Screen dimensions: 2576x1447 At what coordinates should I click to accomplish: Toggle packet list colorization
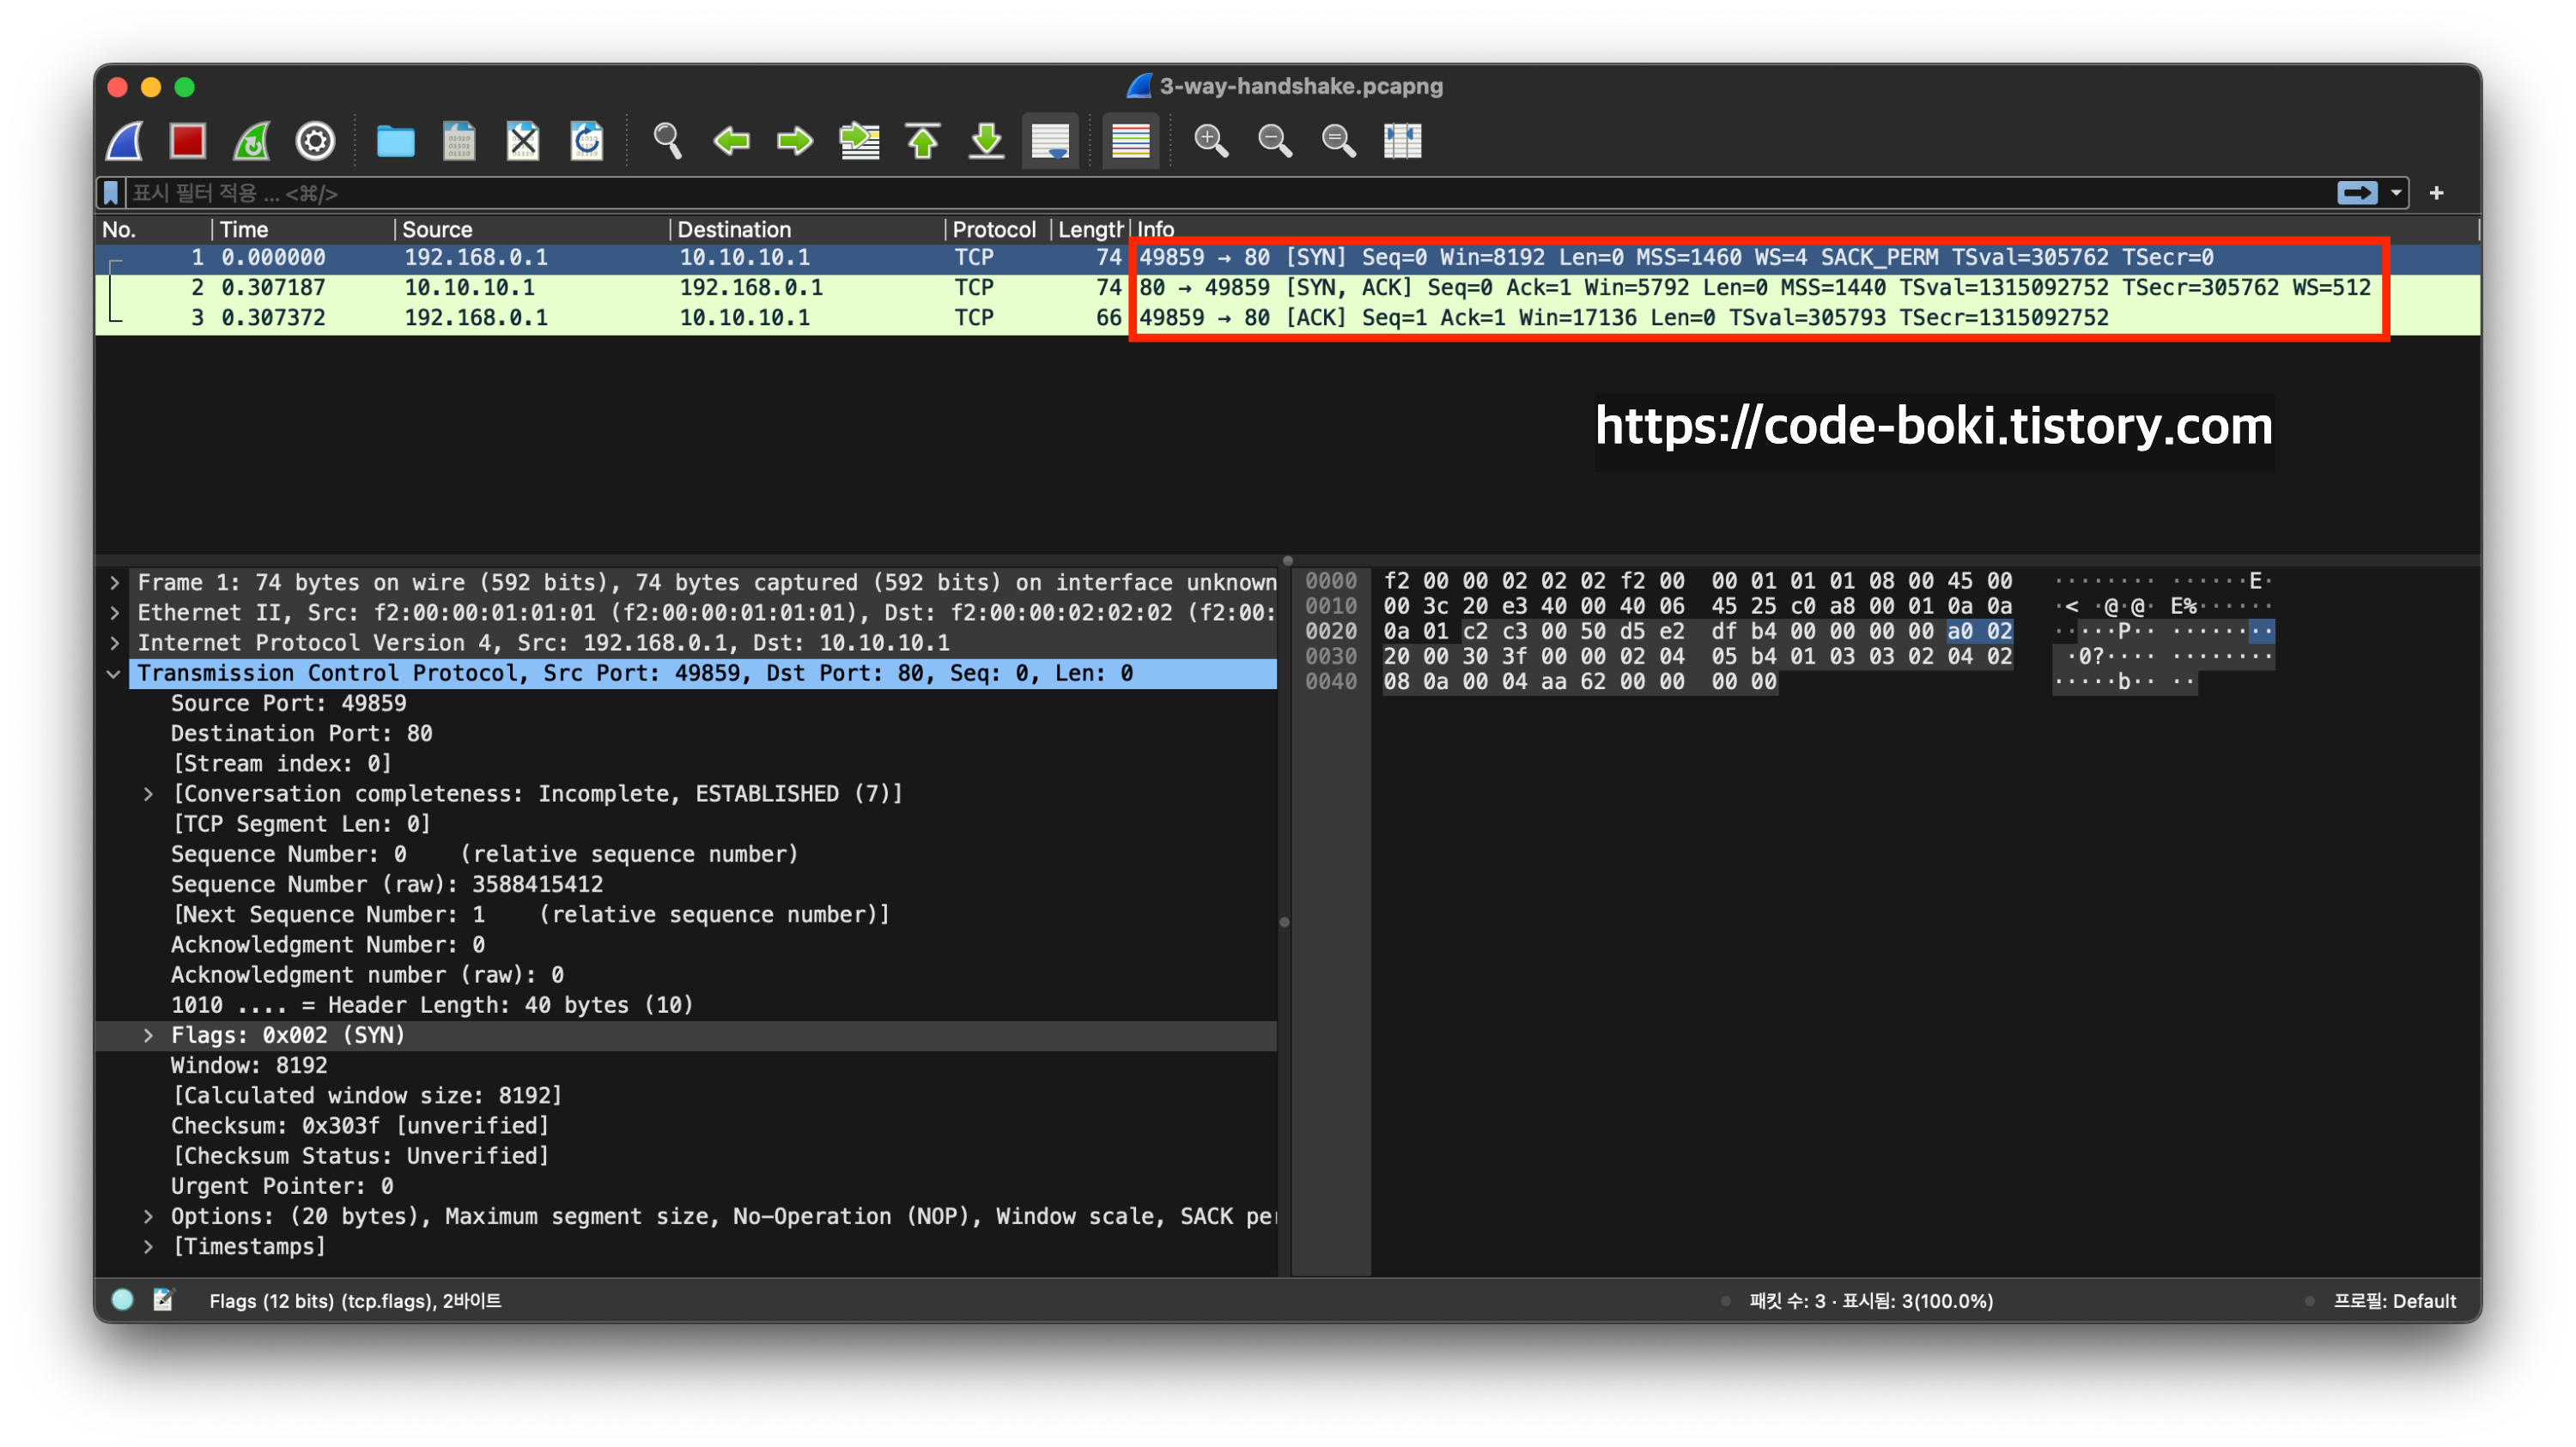tap(1130, 141)
